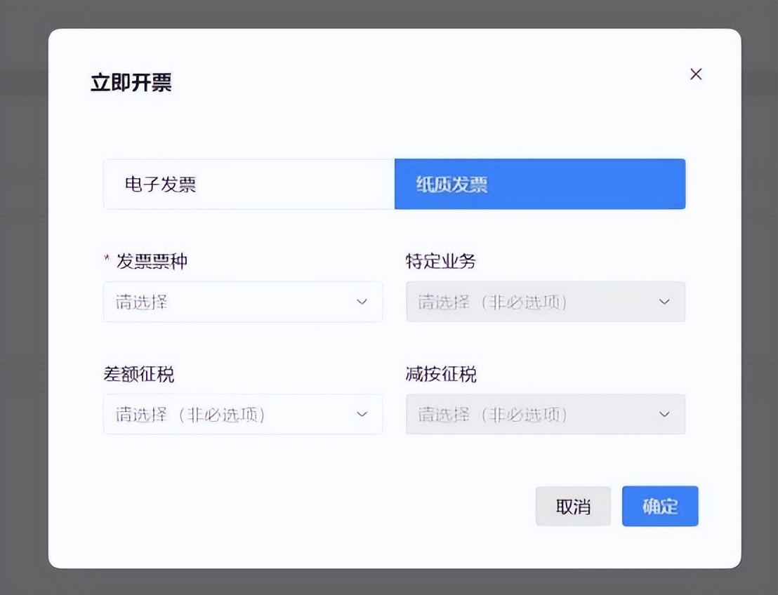Click the dropdown arrow on 发票票种 selector
Image resolution: width=778 pixels, height=595 pixels.
tap(362, 302)
